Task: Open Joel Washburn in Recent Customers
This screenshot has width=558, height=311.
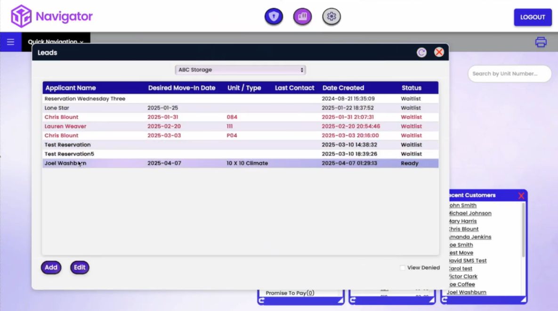Action: (467, 292)
